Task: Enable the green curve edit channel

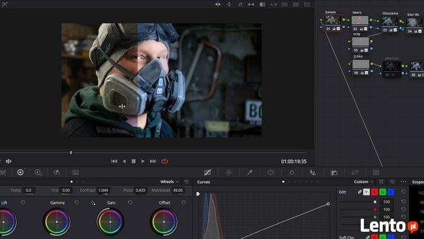Action: tap(383, 192)
